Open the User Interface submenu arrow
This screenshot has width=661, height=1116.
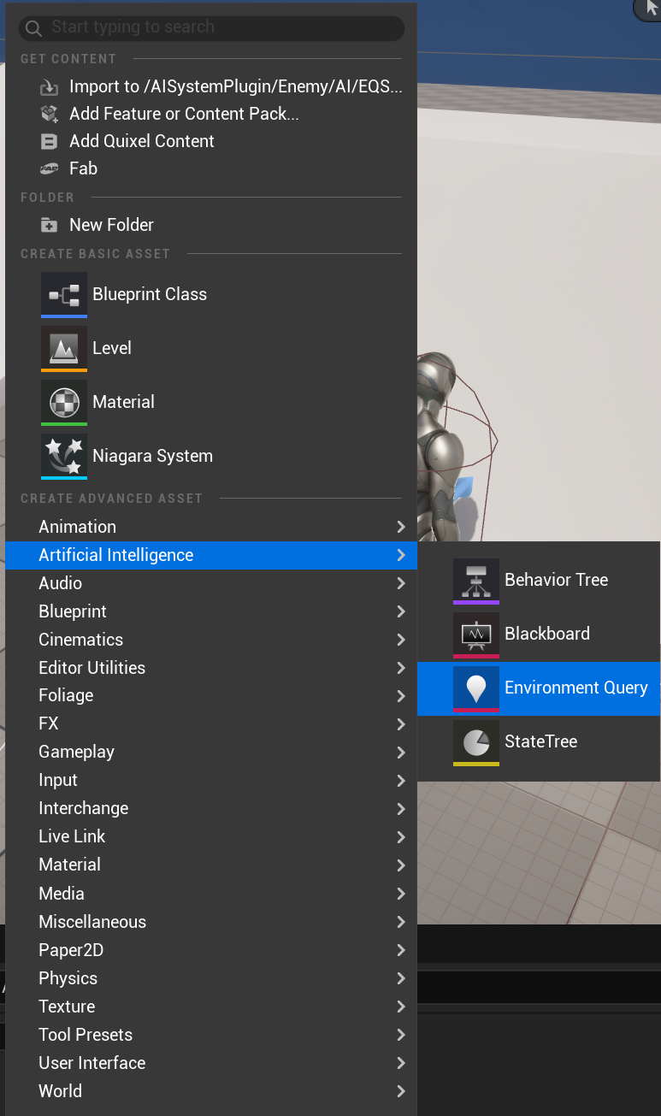[x=400, y=1063]
